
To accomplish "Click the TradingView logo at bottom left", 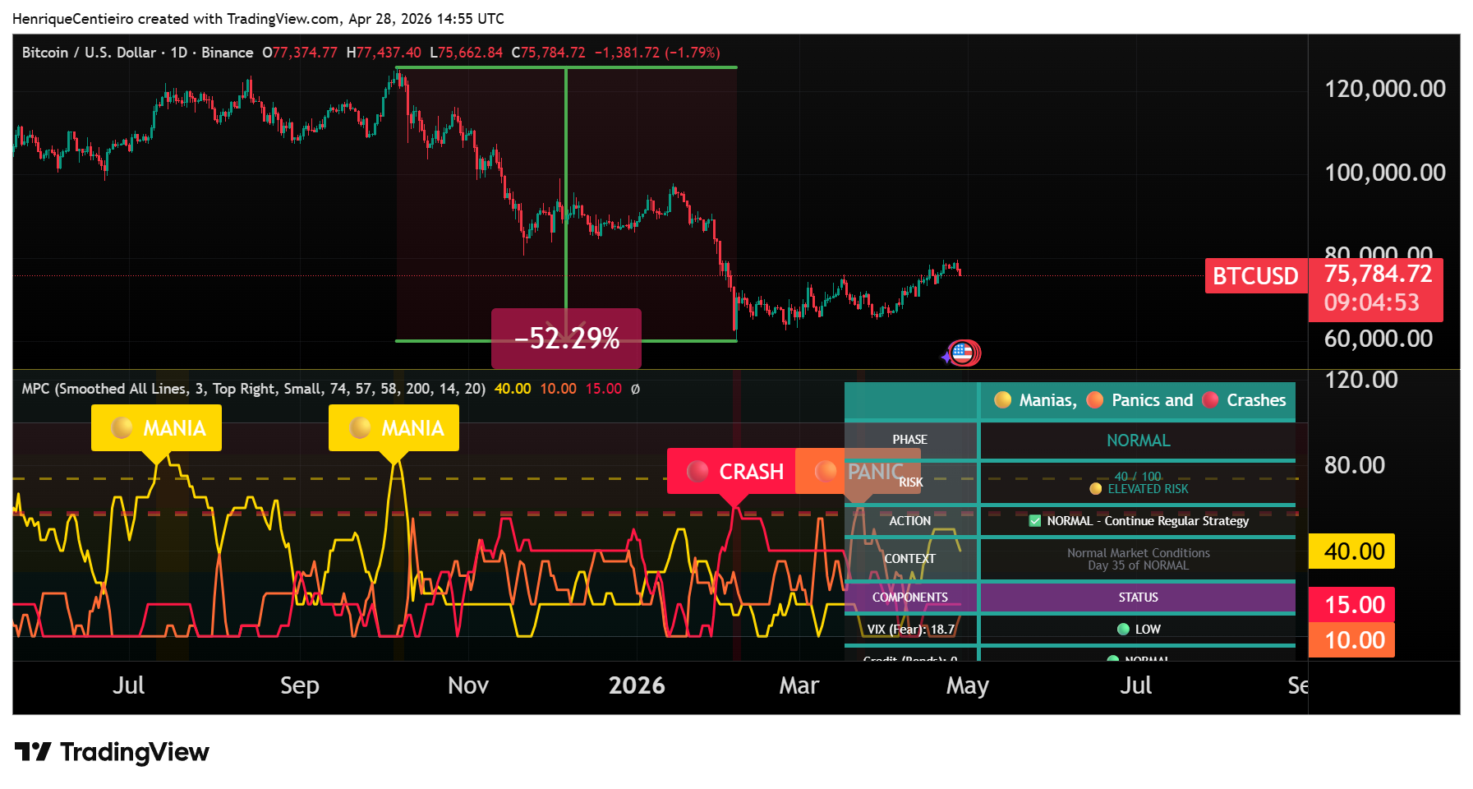I will [112, 752].
